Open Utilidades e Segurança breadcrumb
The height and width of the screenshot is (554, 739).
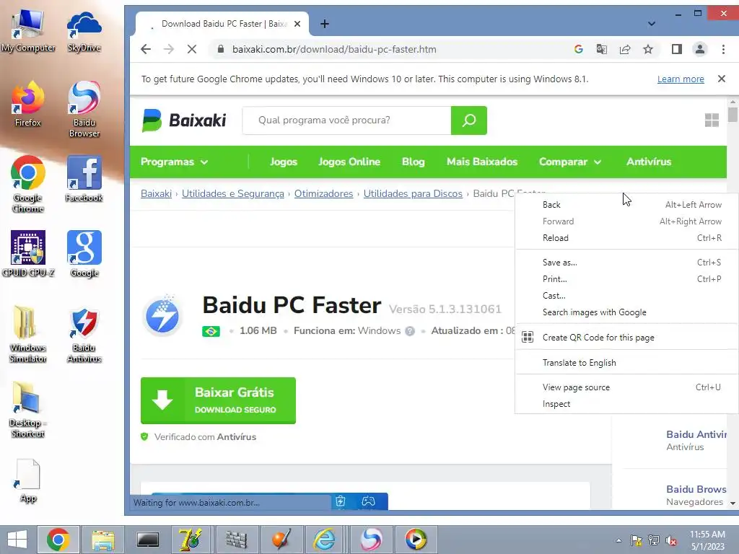[x=233, y=193]
